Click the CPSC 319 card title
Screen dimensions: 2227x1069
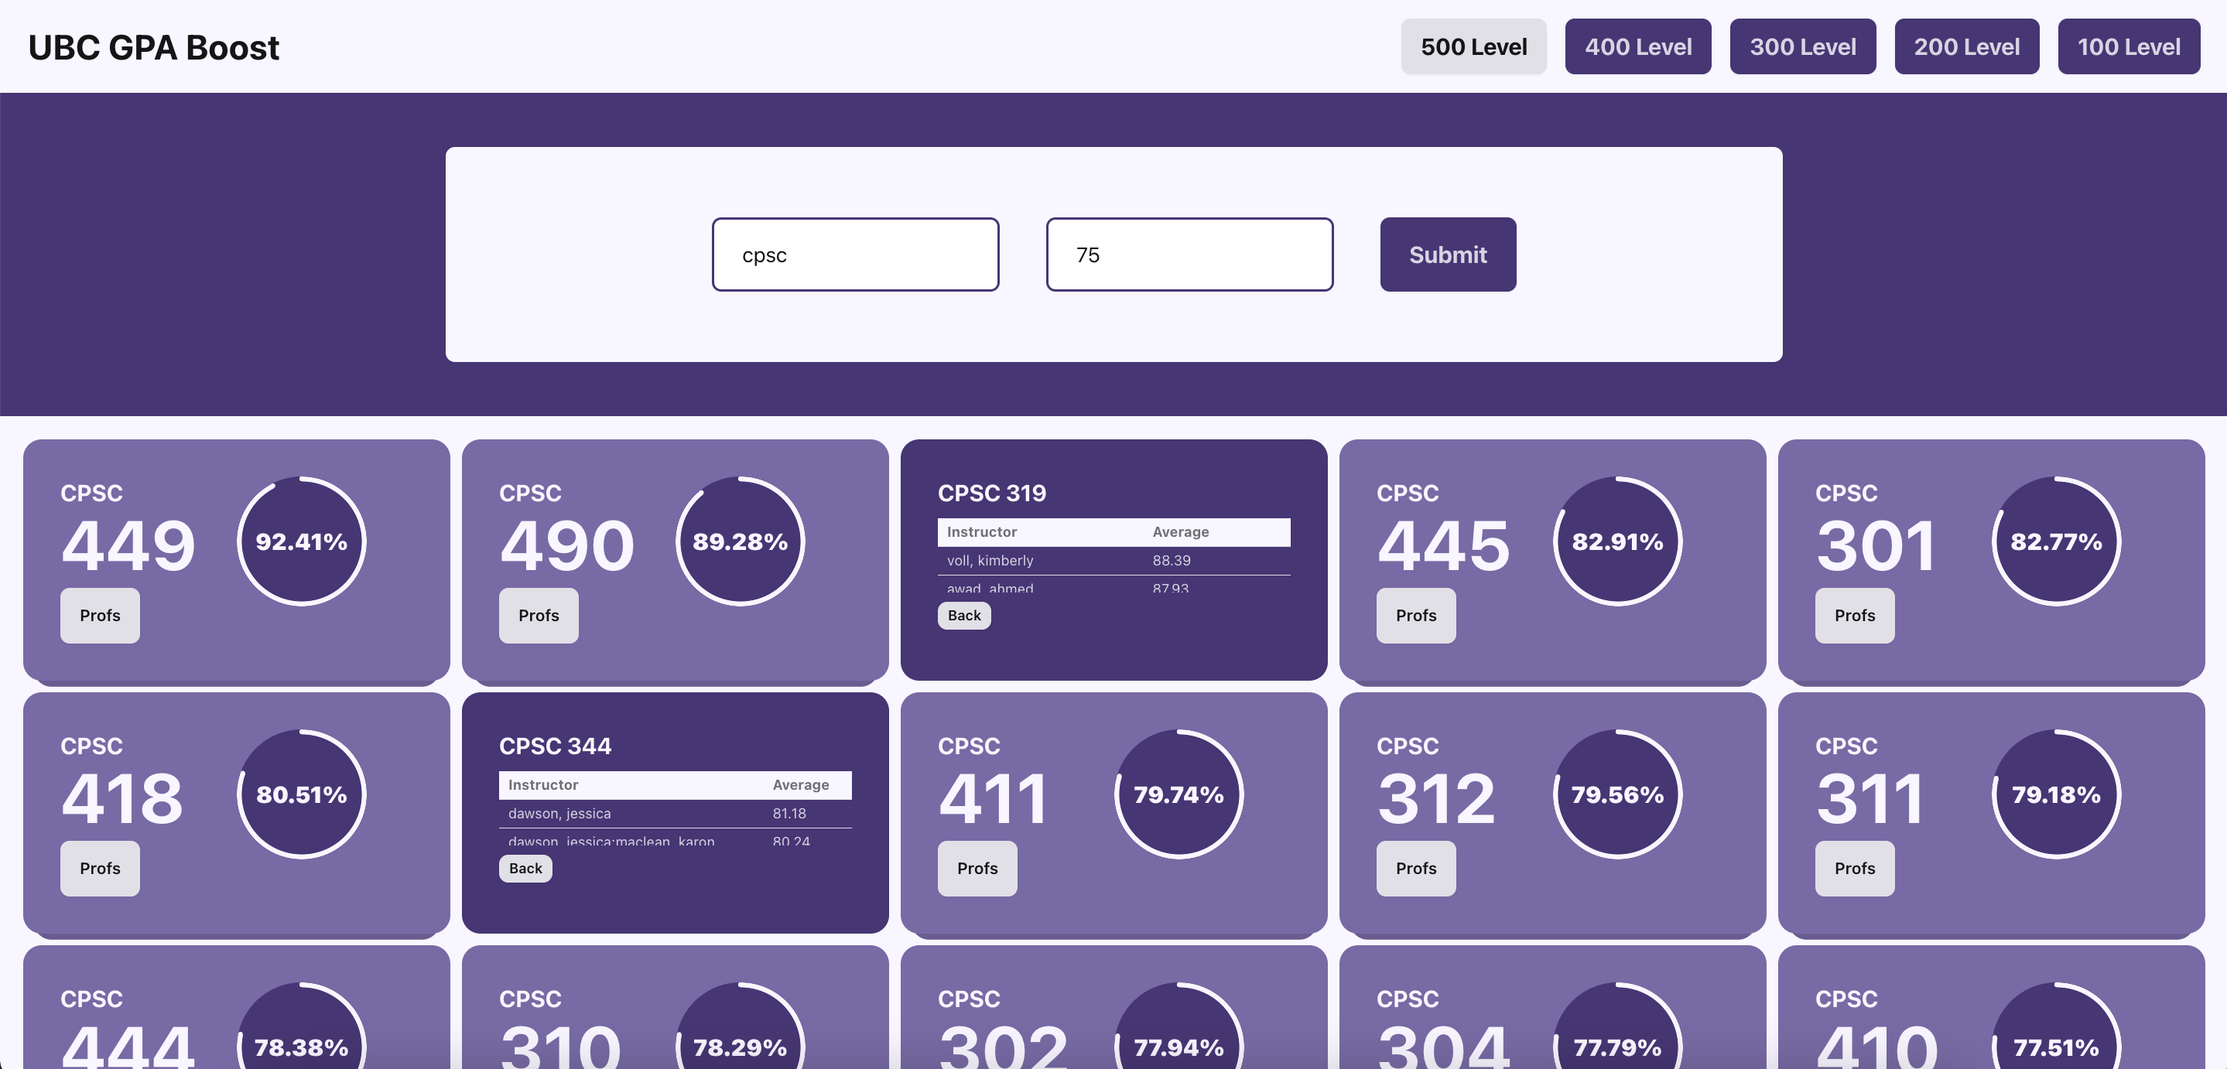click(991, 494)
